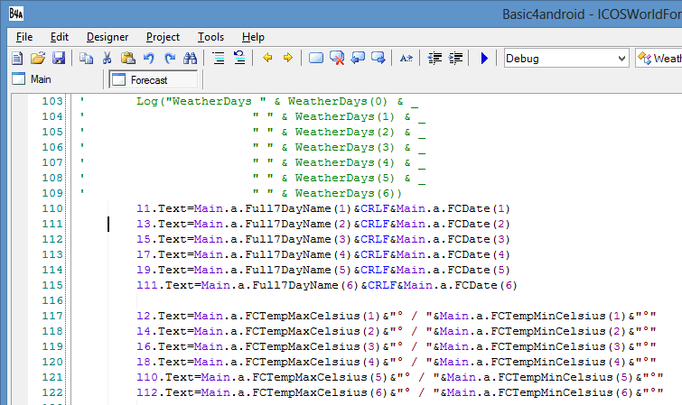
Task: Click line number 122 in the gutter
Action: 52,392
